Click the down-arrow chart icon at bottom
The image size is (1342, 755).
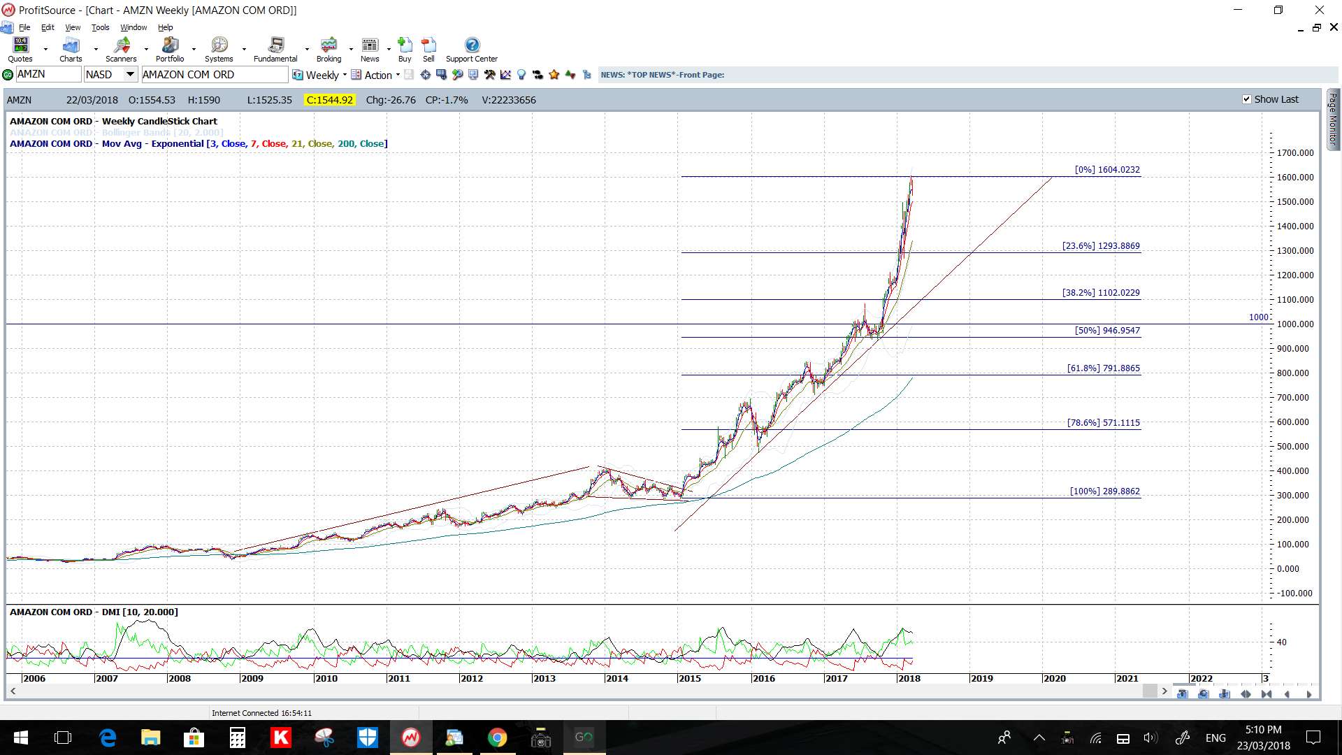click(1224, 694)
